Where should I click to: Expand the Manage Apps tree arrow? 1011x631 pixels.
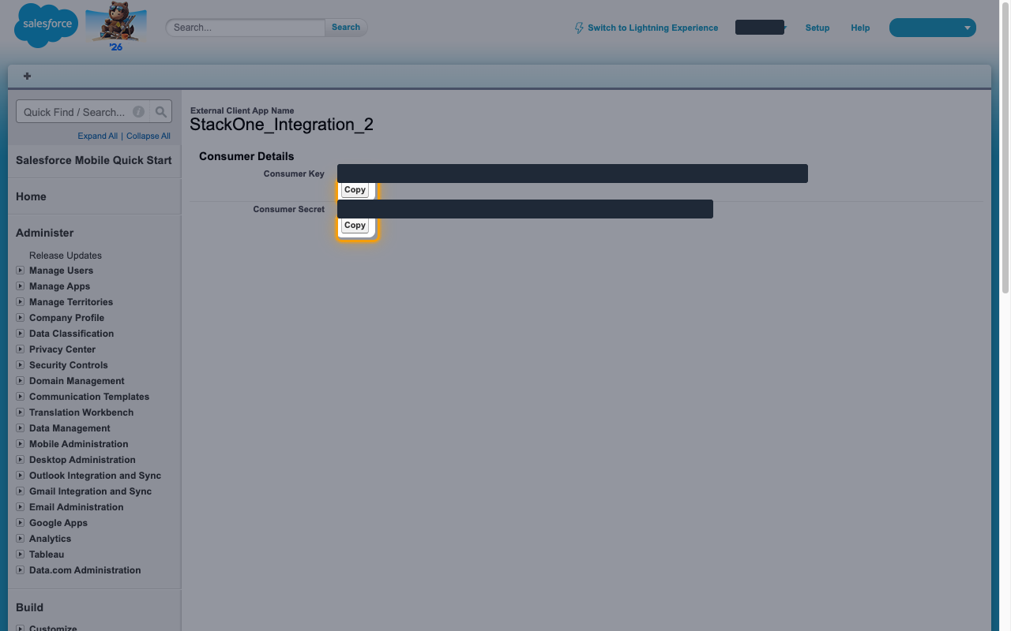click(21, 286)
